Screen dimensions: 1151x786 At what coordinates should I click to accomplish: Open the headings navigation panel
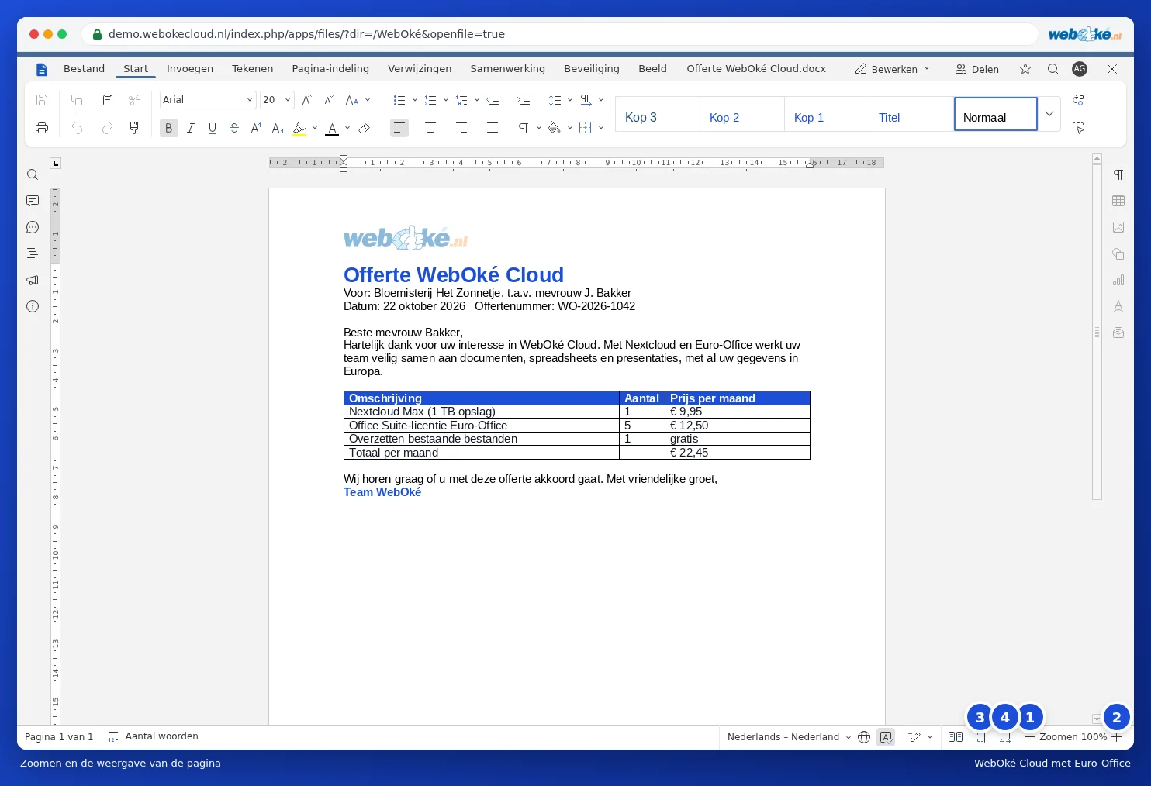33,253
